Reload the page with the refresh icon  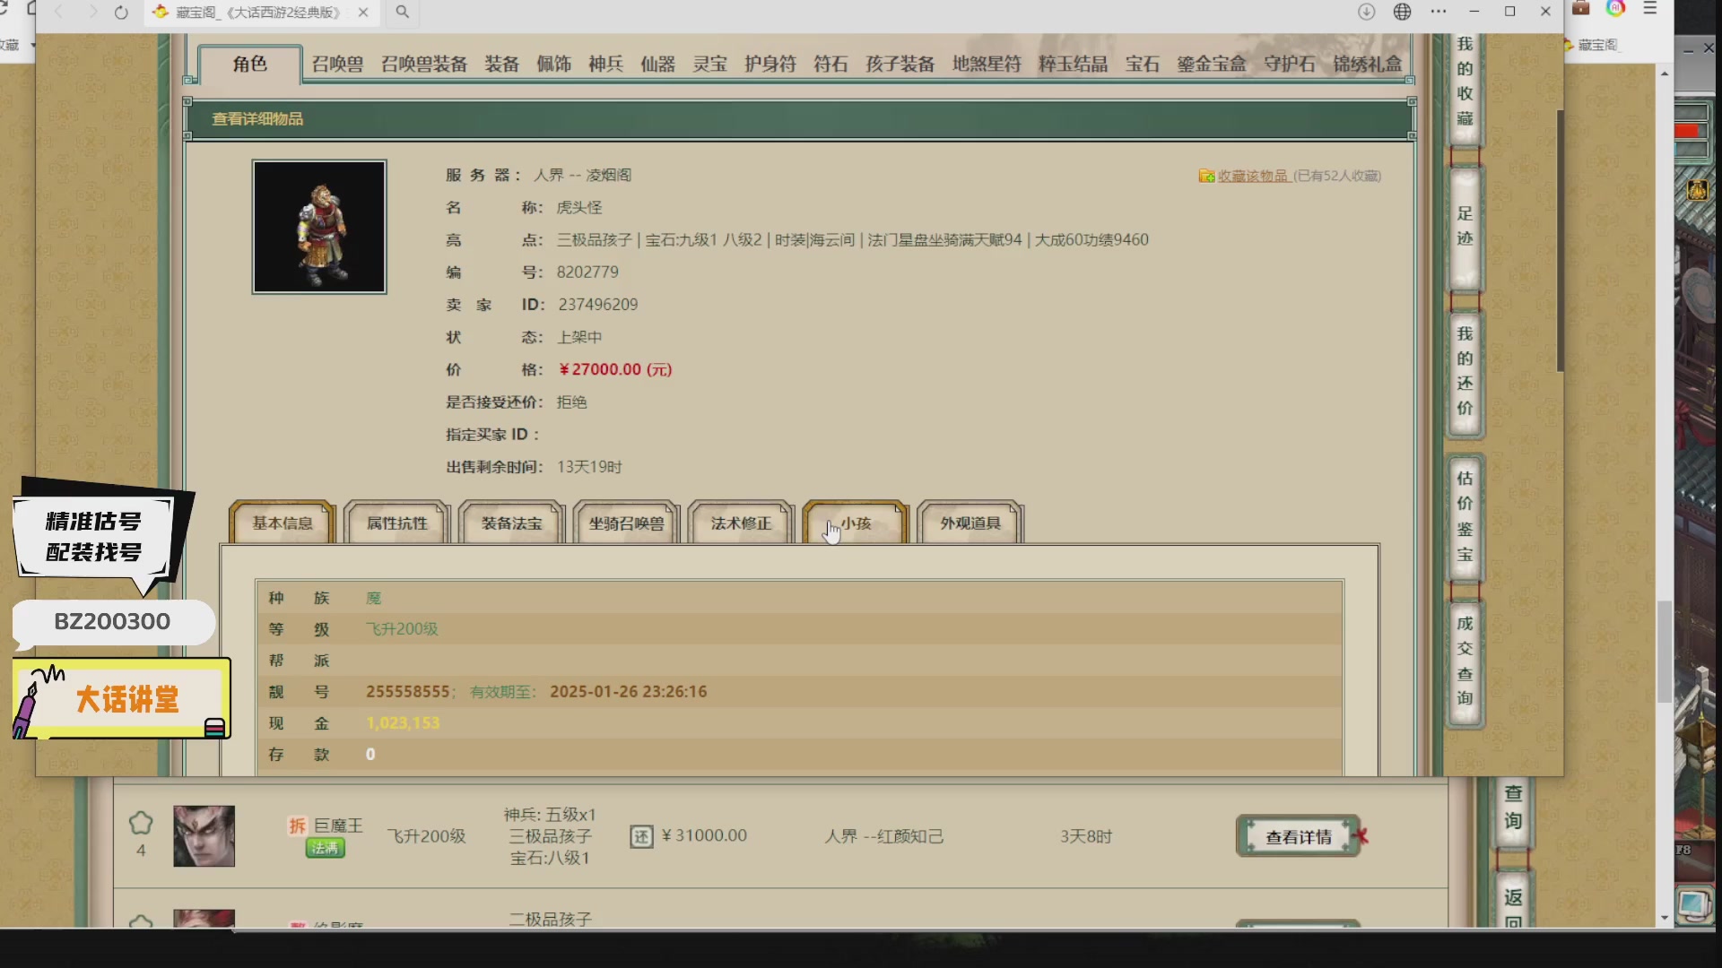121,13
